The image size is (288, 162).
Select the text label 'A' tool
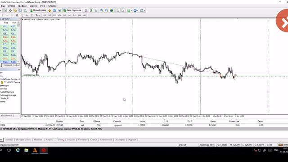pos(27,15)
